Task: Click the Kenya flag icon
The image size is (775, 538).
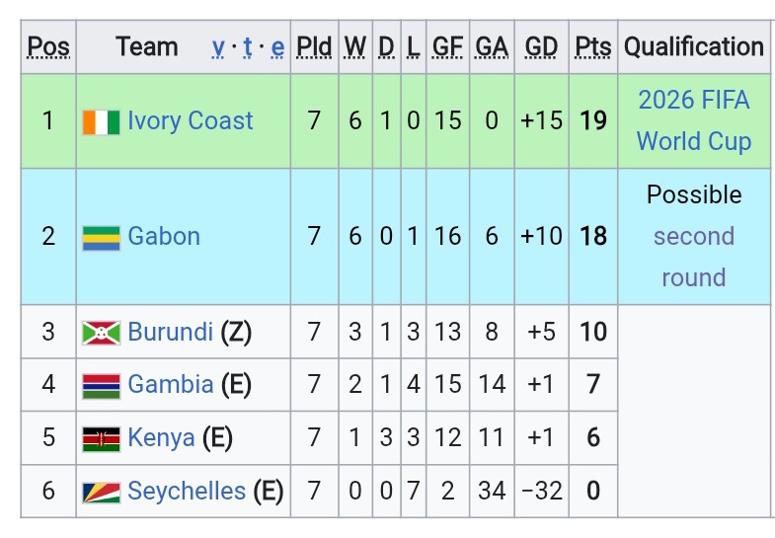Action: point(102,439)
